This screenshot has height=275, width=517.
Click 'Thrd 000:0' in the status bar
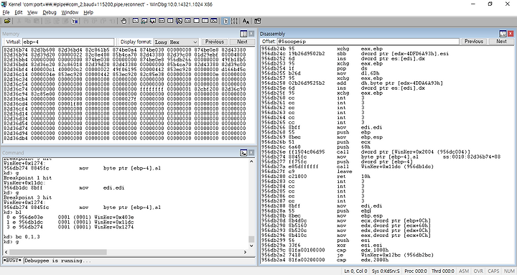coord(442,271)
